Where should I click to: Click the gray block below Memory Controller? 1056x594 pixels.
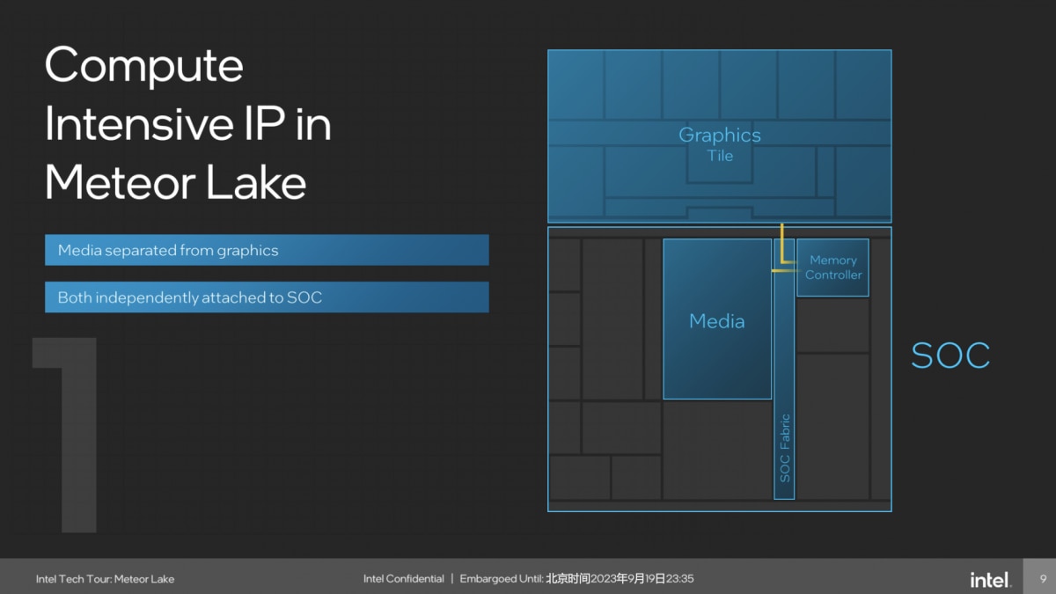pyautogui.click(x=832, y=325)
